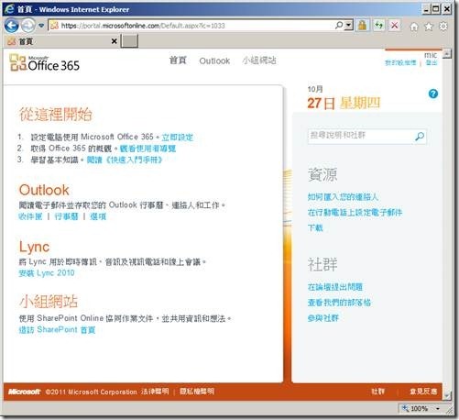The width and height of the screenshot is (459, 420).
Task: Click the 資源 heading in the sidebar
Action: [x=322, y=175]
